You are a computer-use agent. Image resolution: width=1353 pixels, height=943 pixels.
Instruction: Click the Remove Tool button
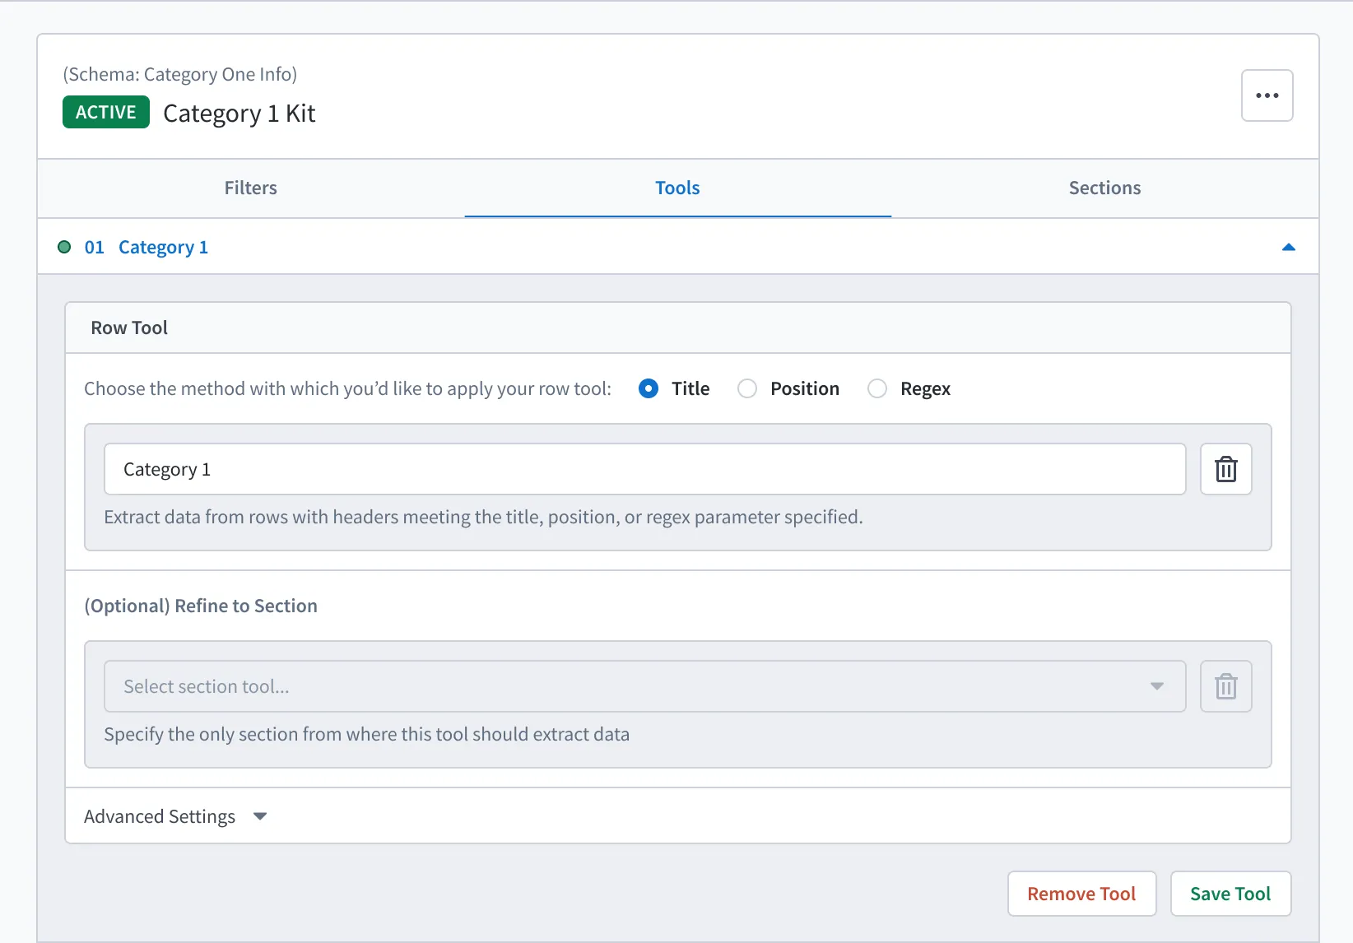coord(1081,894)
